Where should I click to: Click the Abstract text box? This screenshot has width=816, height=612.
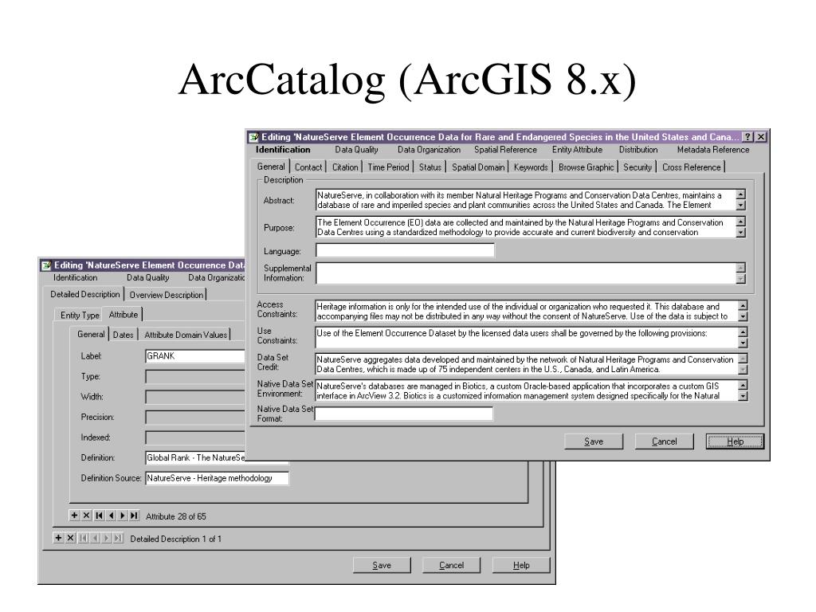(526, 200)
